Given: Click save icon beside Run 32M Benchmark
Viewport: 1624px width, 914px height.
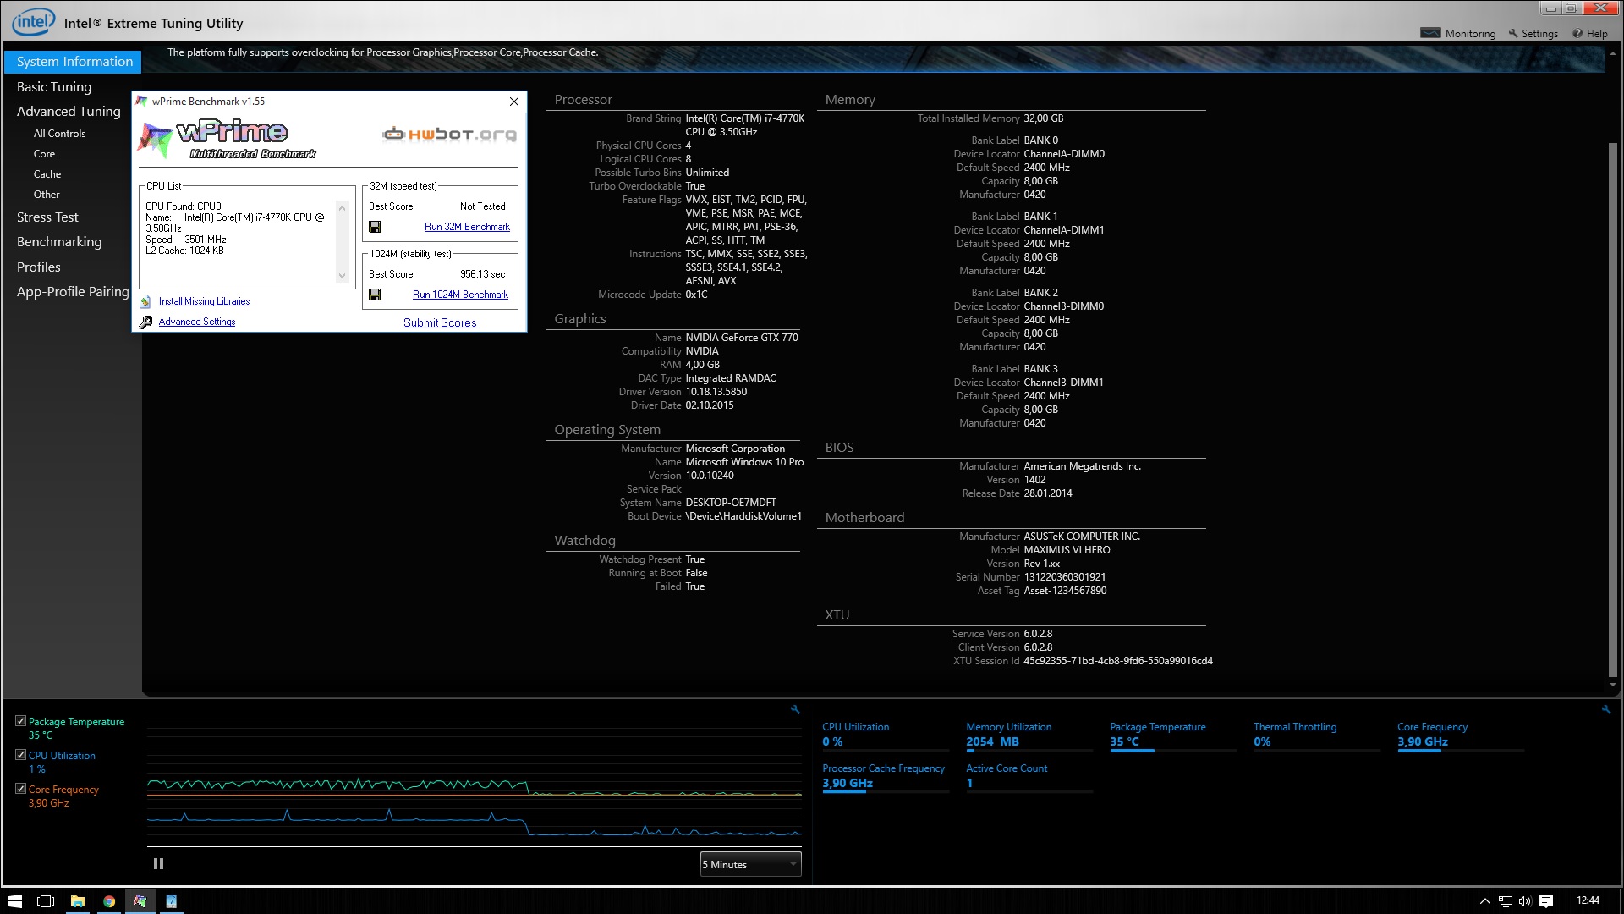Looking at the screenshot, I should (x=375, y=227).
